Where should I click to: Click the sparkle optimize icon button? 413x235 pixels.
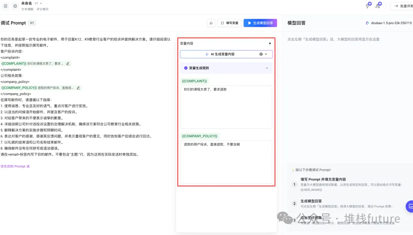(211, 23)
